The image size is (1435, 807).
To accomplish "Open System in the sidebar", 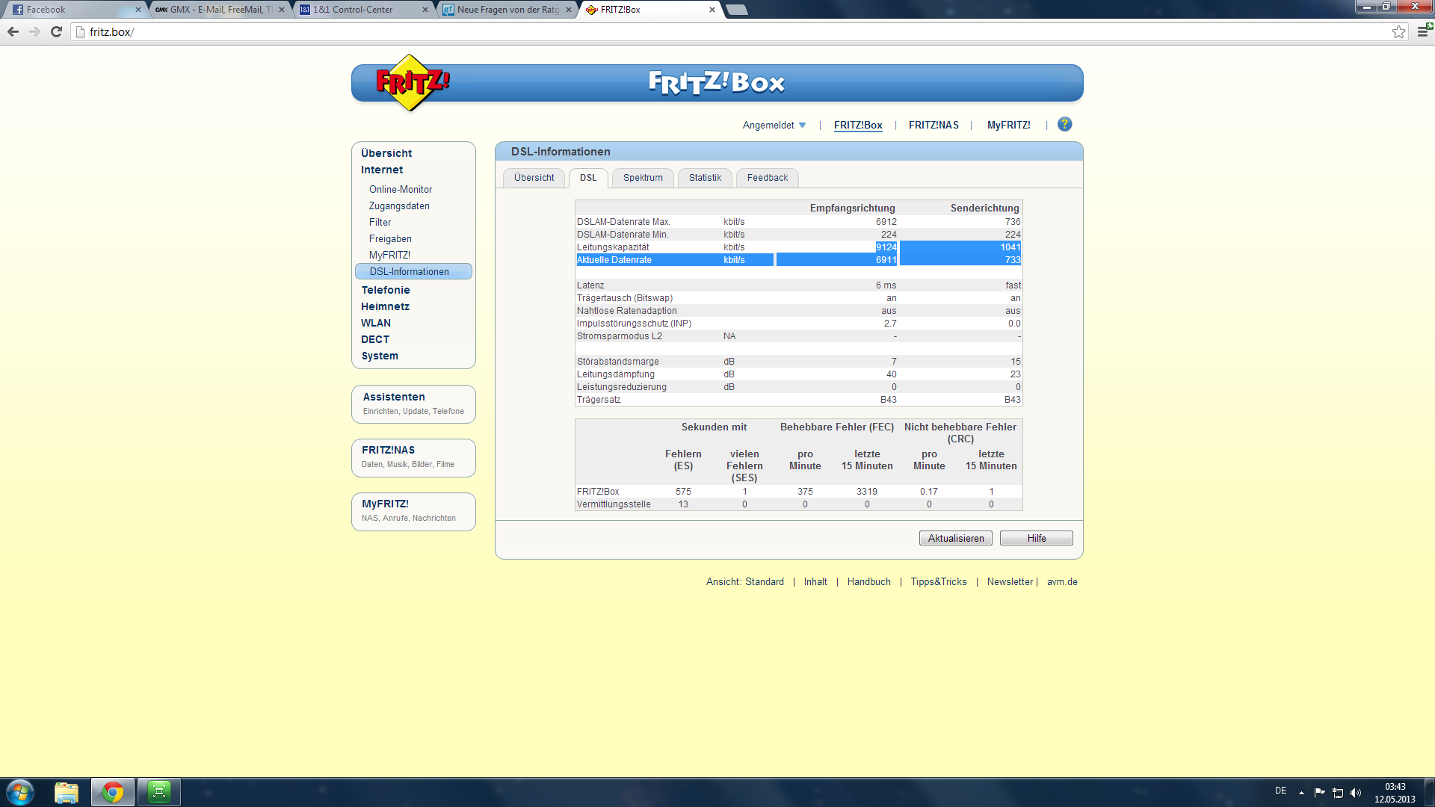I will 380,356.
